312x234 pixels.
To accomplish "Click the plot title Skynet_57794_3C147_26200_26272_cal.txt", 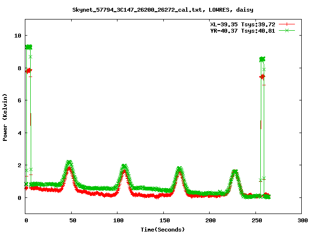I will click(x=138, y=10).
